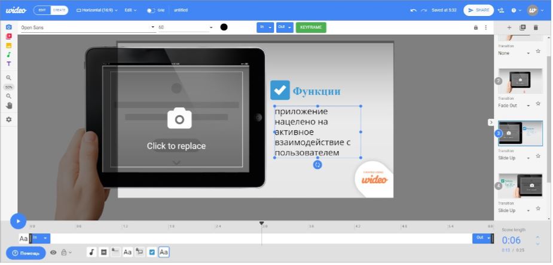The height and width of the screenshot is (265, 553).
Task: Open the yellow background tool in left sidebar
Action: (x=9, y=45)
